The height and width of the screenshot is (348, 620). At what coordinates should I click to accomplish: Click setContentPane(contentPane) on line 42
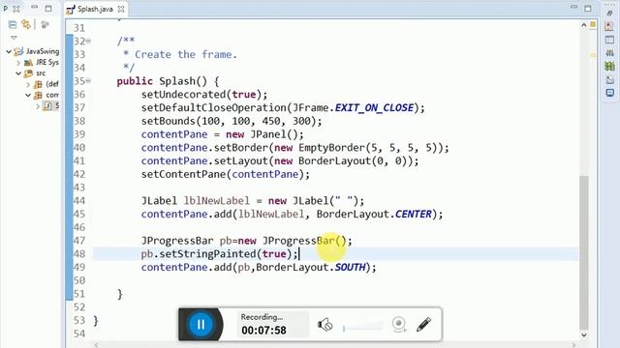pyautogui.click(x=226, y=174)
